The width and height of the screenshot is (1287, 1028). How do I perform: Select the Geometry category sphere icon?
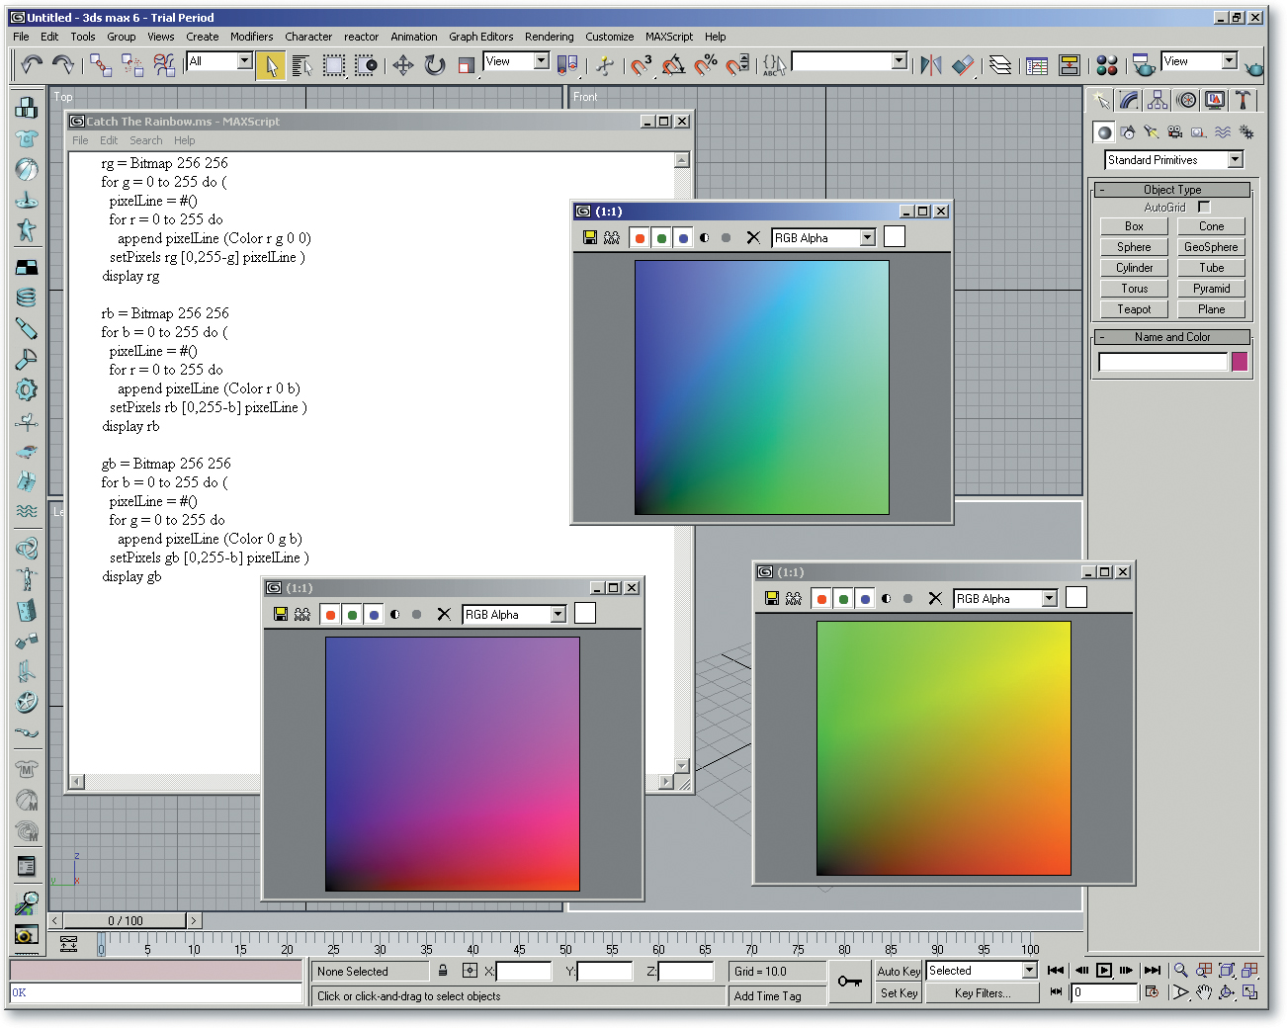(x=1104, y=131)
